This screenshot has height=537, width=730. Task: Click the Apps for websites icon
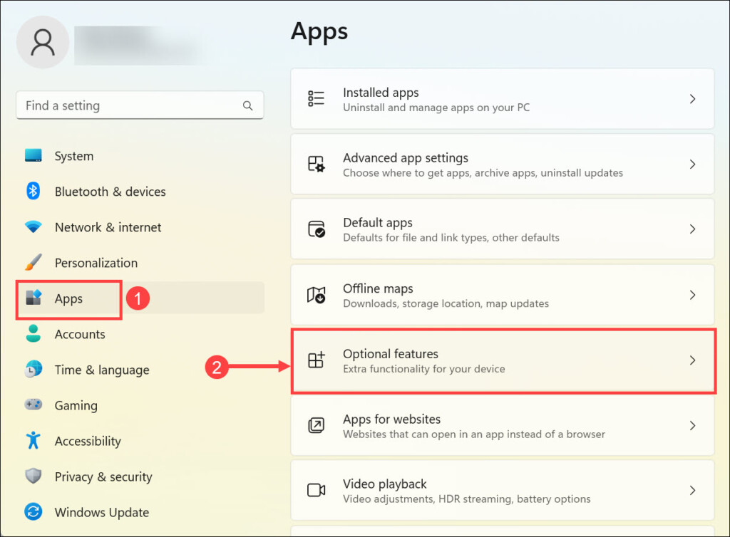click(x=316, y=426)
